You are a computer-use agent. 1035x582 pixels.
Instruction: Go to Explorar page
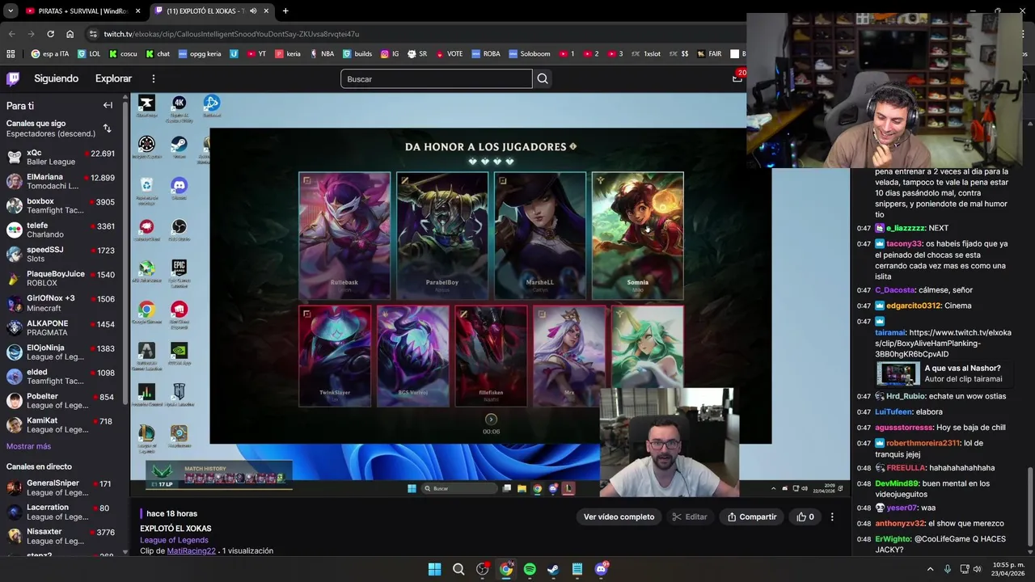pos(113,78)
